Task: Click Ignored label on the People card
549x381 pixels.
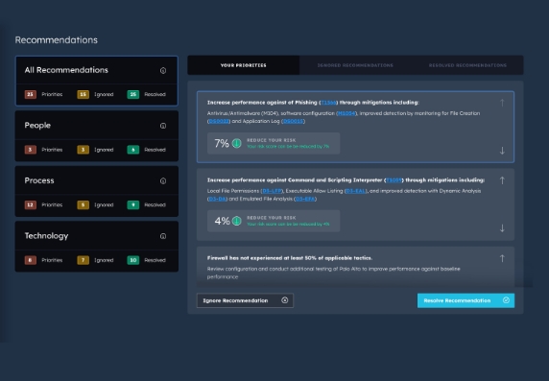Action: (x=104, y=150)
